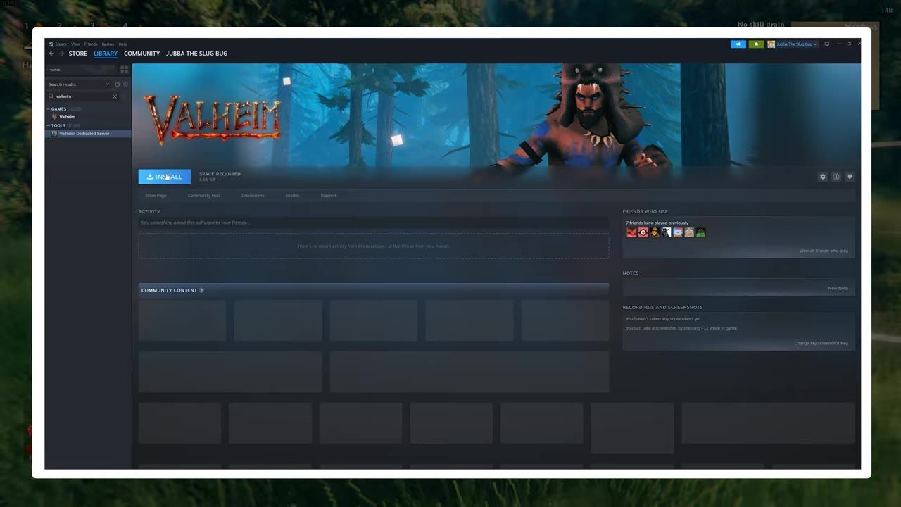Open the green notifications bell
The image size is (901, 507).
click(x=757, y=44)
